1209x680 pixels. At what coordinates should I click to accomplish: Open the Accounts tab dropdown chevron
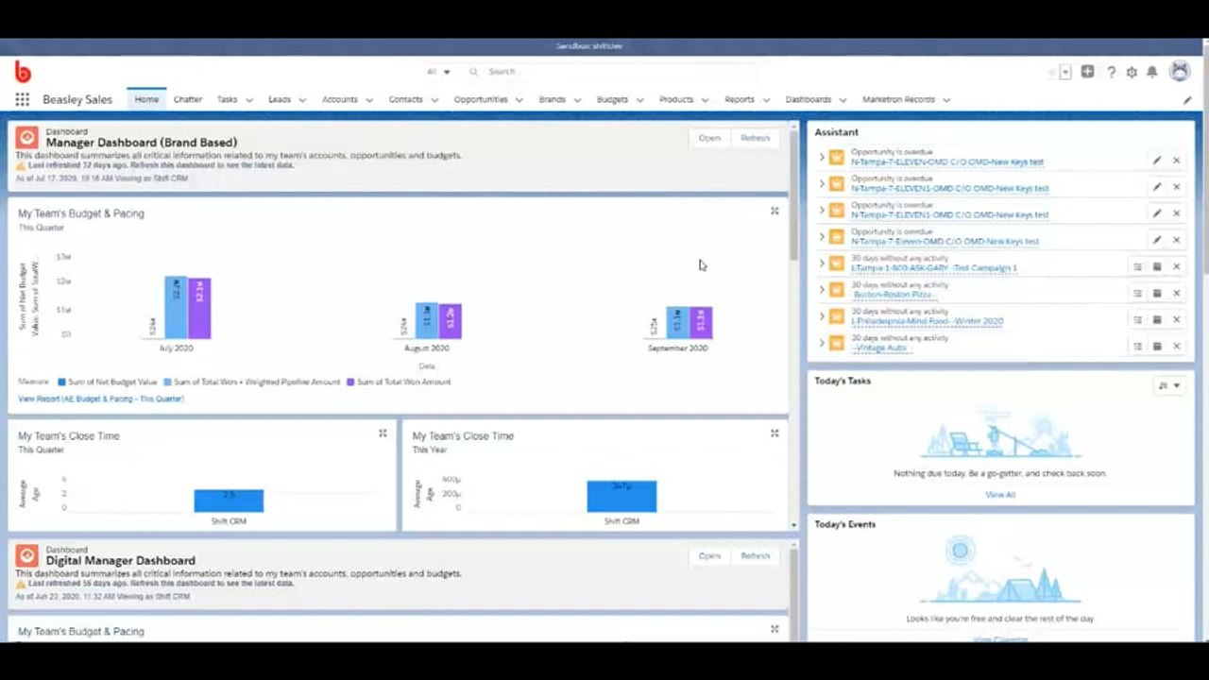click(369, 99)
